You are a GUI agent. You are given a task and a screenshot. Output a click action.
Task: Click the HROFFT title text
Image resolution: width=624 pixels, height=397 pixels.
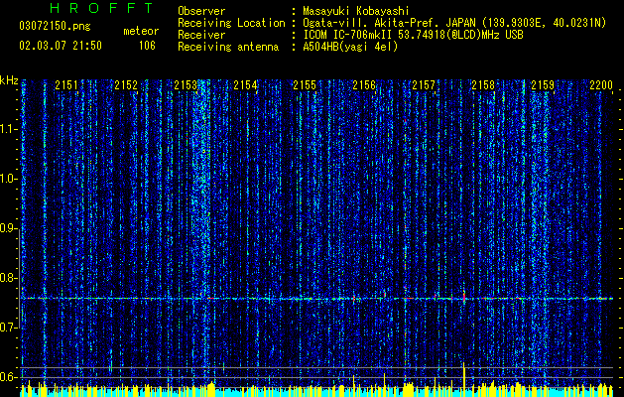(101, 8)
